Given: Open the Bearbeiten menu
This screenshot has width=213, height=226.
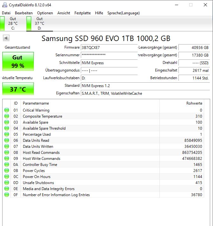Looking at the screenshot, I should [24, 13].
